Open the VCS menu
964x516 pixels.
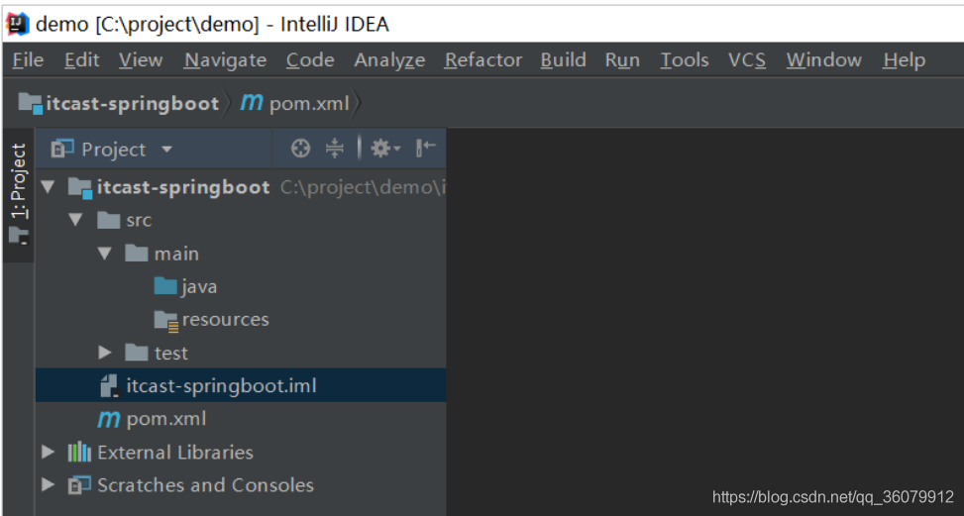747,59
